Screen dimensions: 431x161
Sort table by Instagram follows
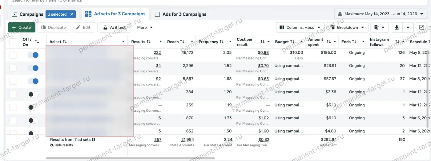pos(397,42)
